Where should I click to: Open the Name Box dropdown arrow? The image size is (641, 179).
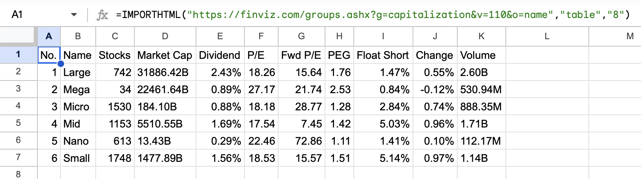click(x=74, y=15)
